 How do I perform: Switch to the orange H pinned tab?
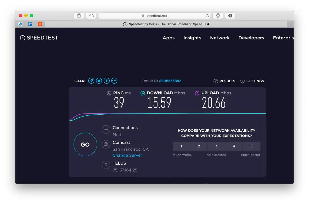click(x=40, y=24)
